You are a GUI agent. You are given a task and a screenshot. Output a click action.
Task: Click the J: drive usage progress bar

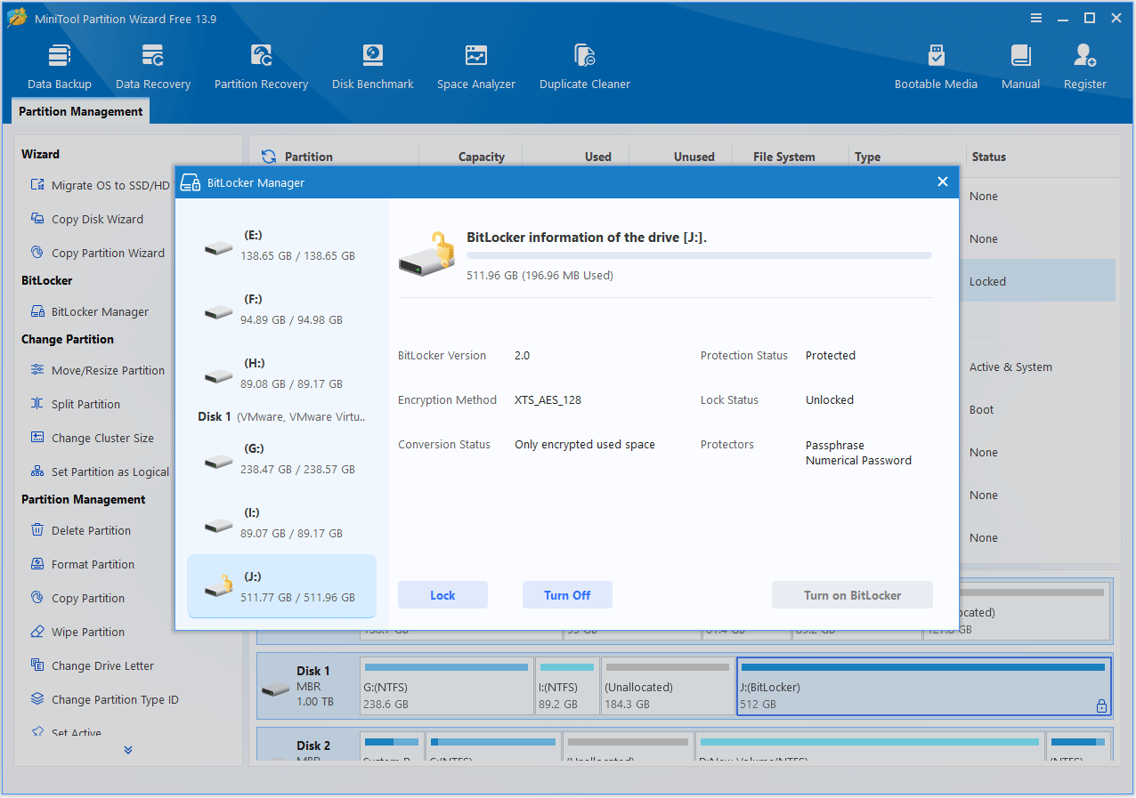[x=699, y=255]
